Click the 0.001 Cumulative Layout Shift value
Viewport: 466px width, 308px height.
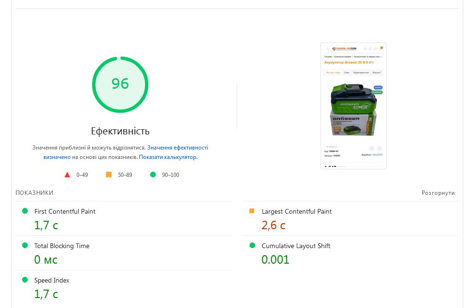pos(275,260)
